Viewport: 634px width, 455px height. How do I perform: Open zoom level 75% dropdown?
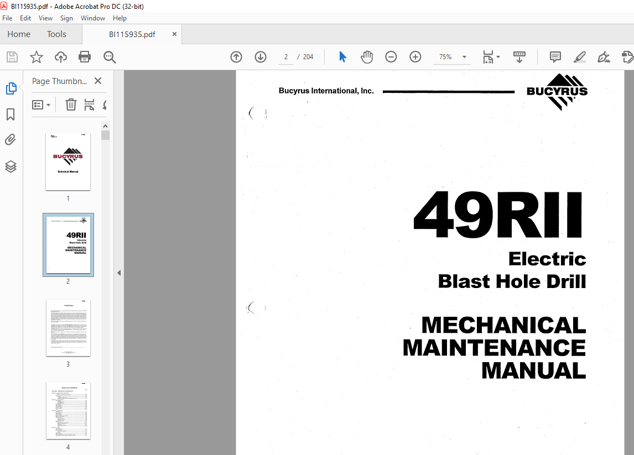(464, 57)
